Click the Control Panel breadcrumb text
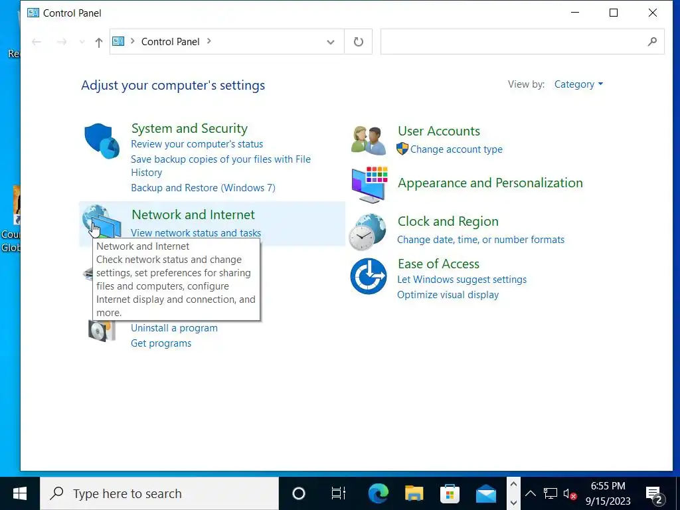 click(171, 42)
